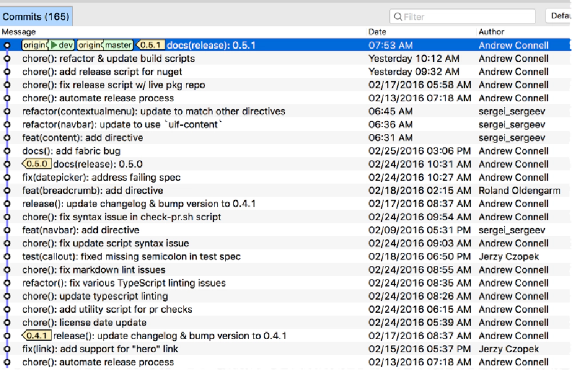572x370 pixels.
Task: Sort by the Date column header
Action: click(x=377, y=32)
